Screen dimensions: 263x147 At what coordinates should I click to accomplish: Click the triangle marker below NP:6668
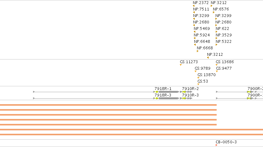click(197, 51)
